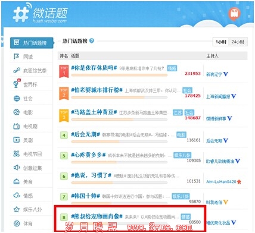Click the count 231953
This screenshot has height=233, width=255.
[192, 74]
